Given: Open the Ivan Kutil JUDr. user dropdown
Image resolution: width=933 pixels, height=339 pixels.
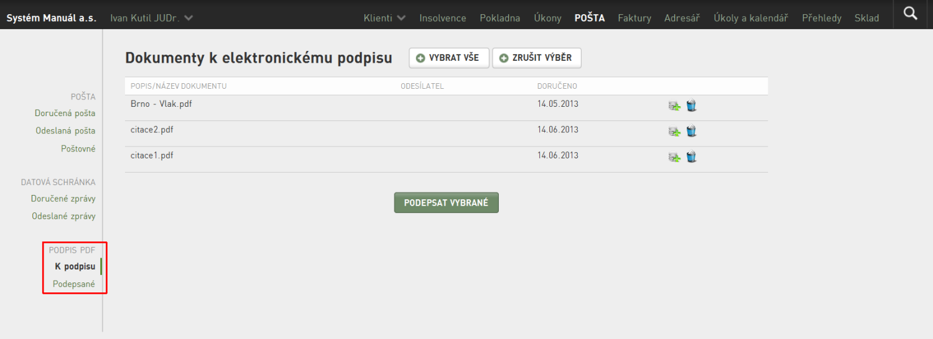Looking at the screenshot, I should pos(151,18).
